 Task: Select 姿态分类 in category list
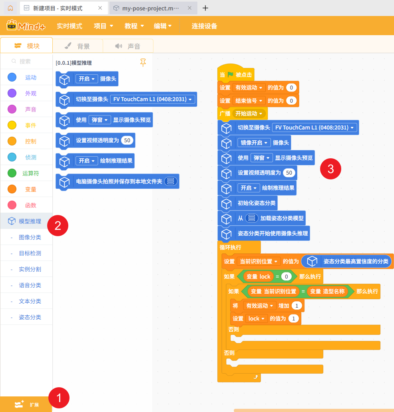pyautogui.click(x=30, y=317)
